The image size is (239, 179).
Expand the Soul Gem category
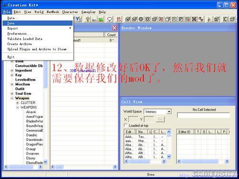pos(12,94)
